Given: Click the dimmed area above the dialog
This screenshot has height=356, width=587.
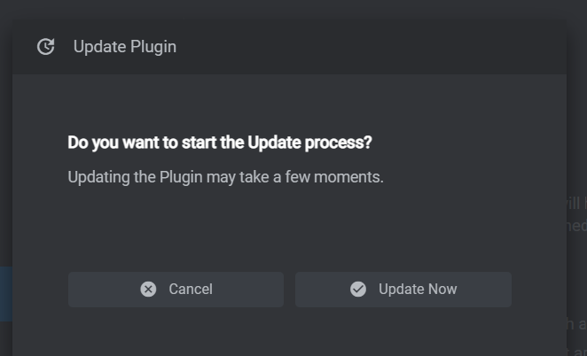Looking at the screenshot, I should [x=293, y=9].
